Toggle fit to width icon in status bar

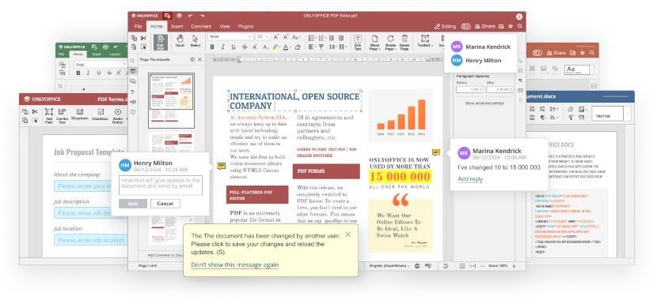pyautogui.click(x=473, y=266)
